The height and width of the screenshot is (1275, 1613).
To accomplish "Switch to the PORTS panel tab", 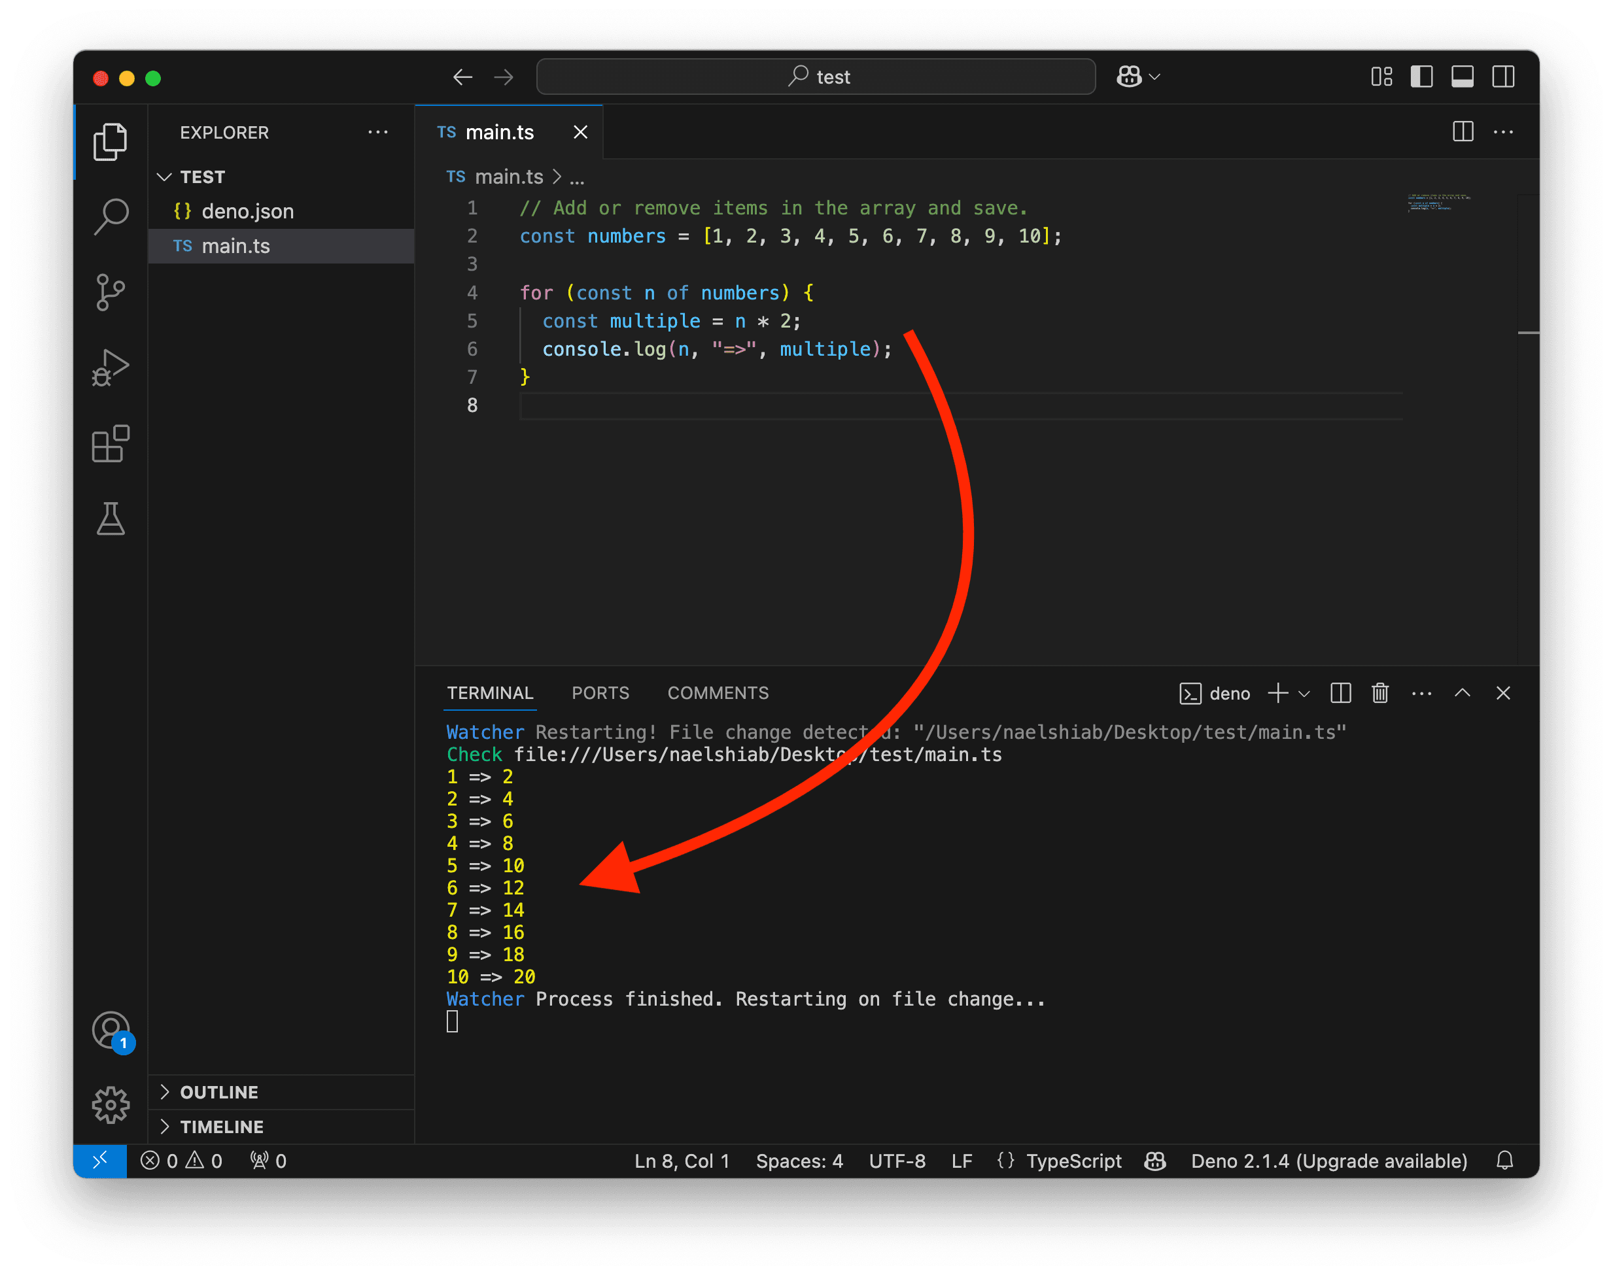I will 600,692.
